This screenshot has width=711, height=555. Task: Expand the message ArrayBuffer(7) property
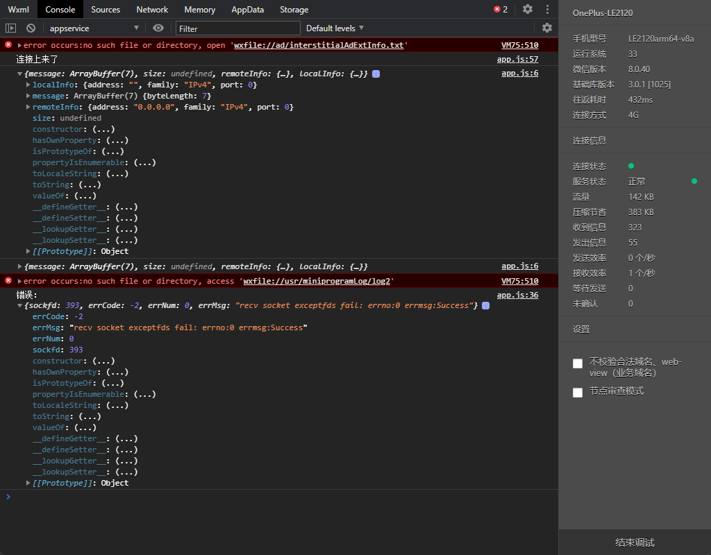[x=28, y=96]
